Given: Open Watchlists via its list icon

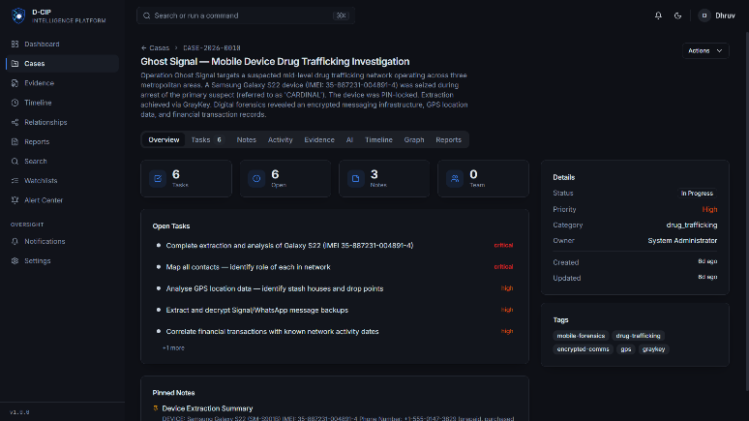Looking at the screenshot, I should (15, 181).
